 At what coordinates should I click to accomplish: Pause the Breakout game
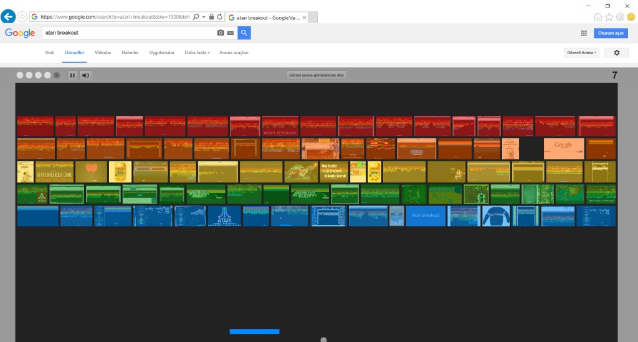(x=72, y=75)
